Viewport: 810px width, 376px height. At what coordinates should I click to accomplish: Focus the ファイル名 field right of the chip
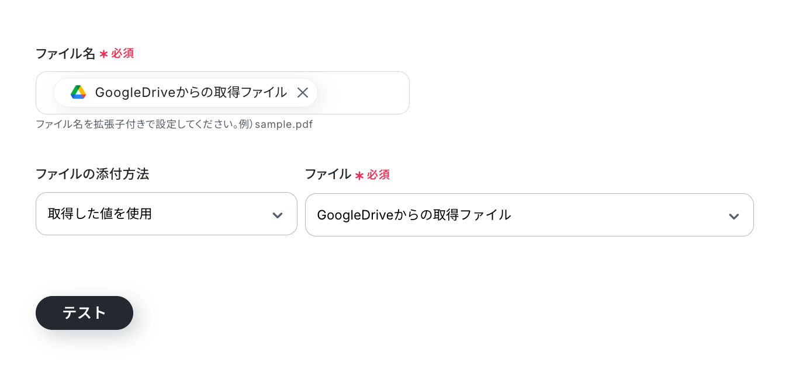pyautogui.click(x=362, y=93)
